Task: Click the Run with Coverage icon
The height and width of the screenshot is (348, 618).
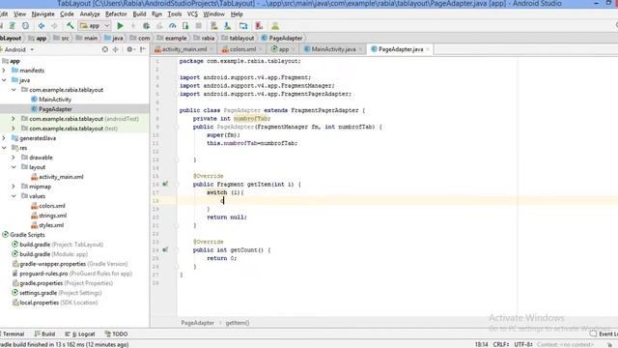Action: (x=159, y=26)
